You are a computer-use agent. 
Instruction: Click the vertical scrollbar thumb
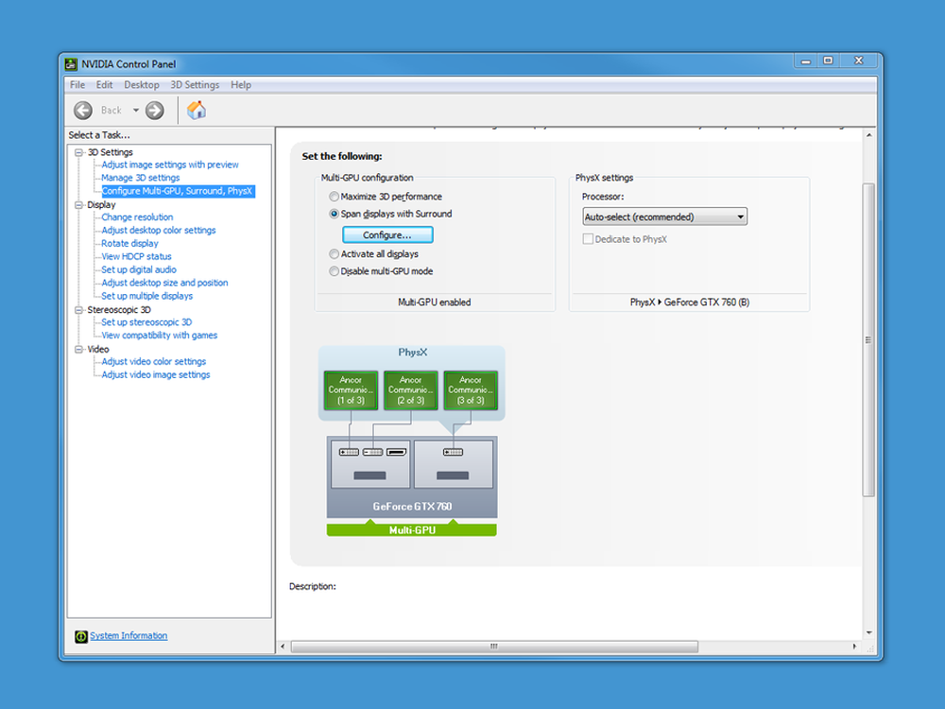(868, 339)
